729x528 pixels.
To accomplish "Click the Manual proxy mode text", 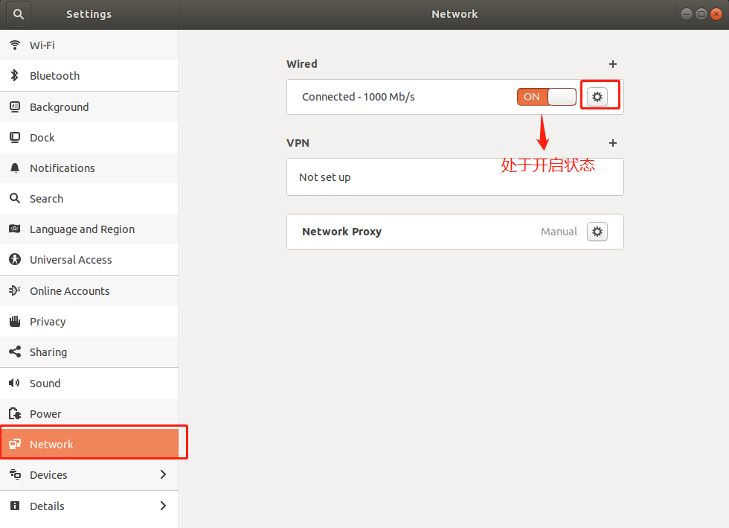I will pos(559,232).
